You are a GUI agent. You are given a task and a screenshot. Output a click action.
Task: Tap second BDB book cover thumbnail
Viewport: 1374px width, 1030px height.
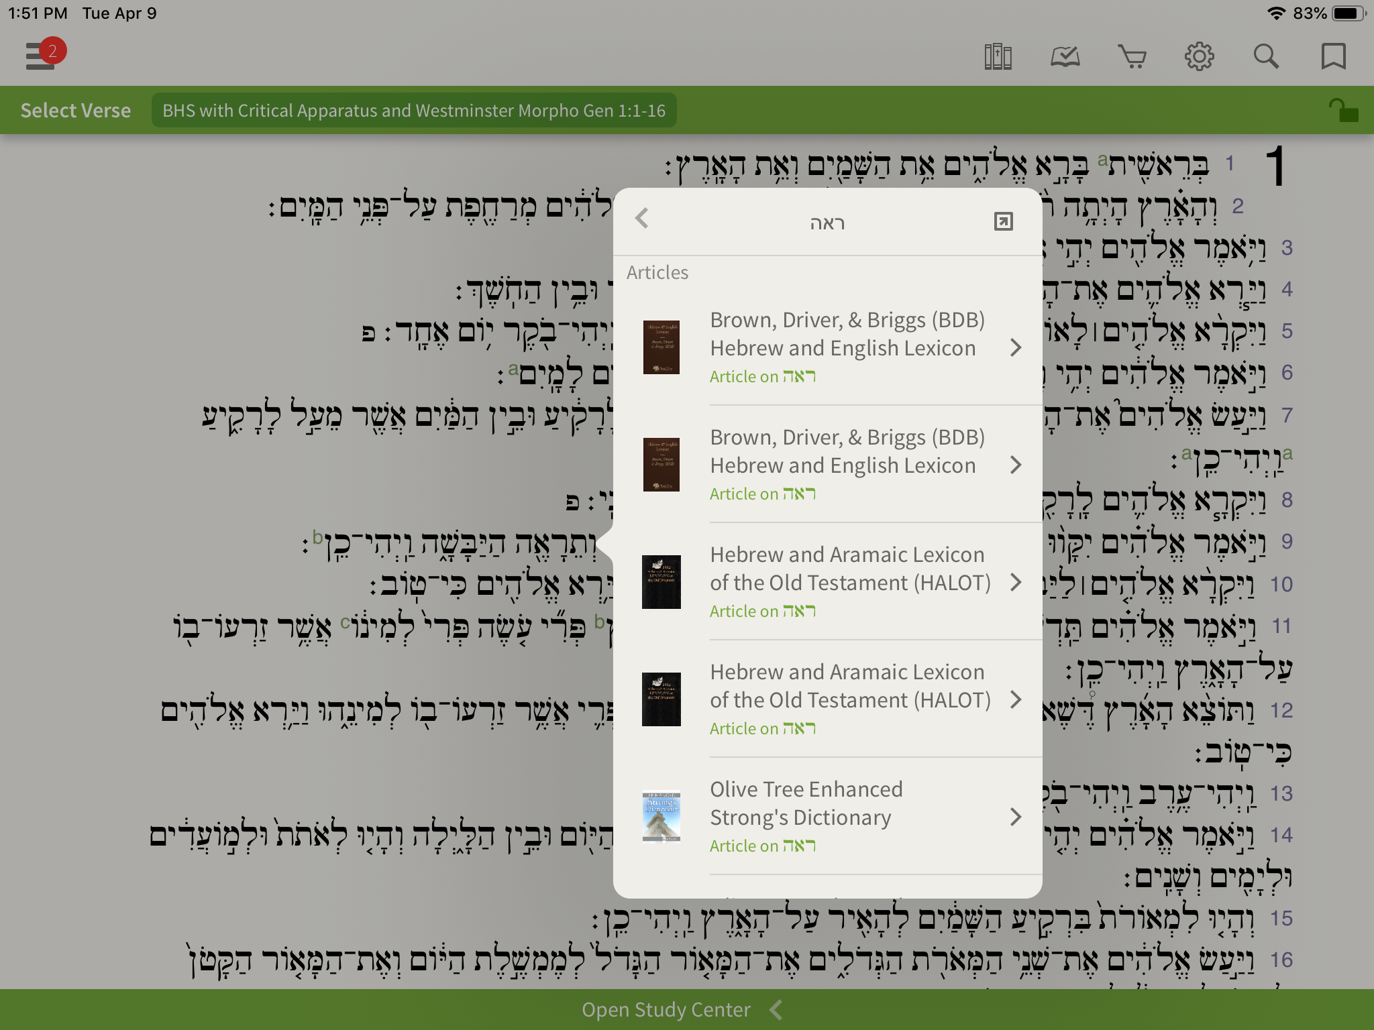[662, 465]
